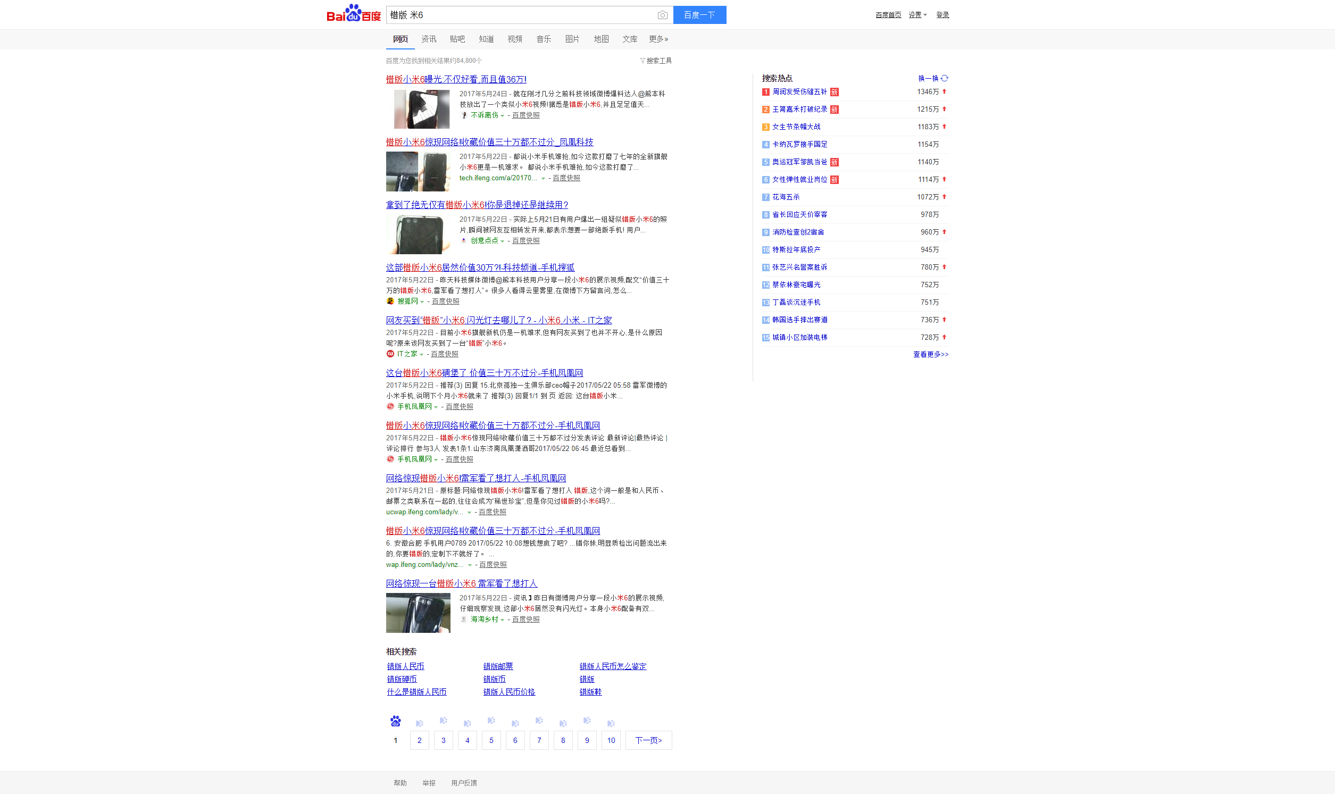Viewport: 1335px width, 794px height.
Task: Click 换一换 to refresh hot searches
Action: pyautogui.click(x=928, y=78)
